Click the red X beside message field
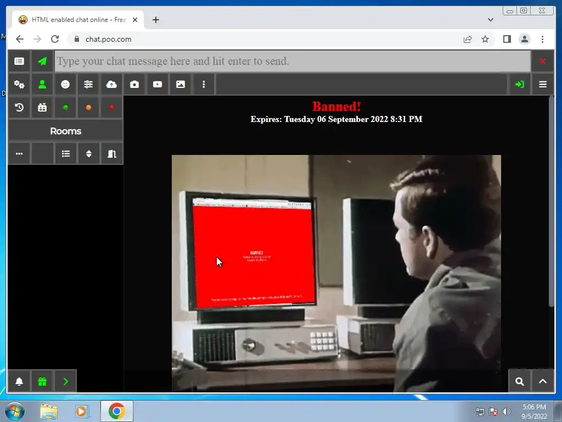 (542, 62)
